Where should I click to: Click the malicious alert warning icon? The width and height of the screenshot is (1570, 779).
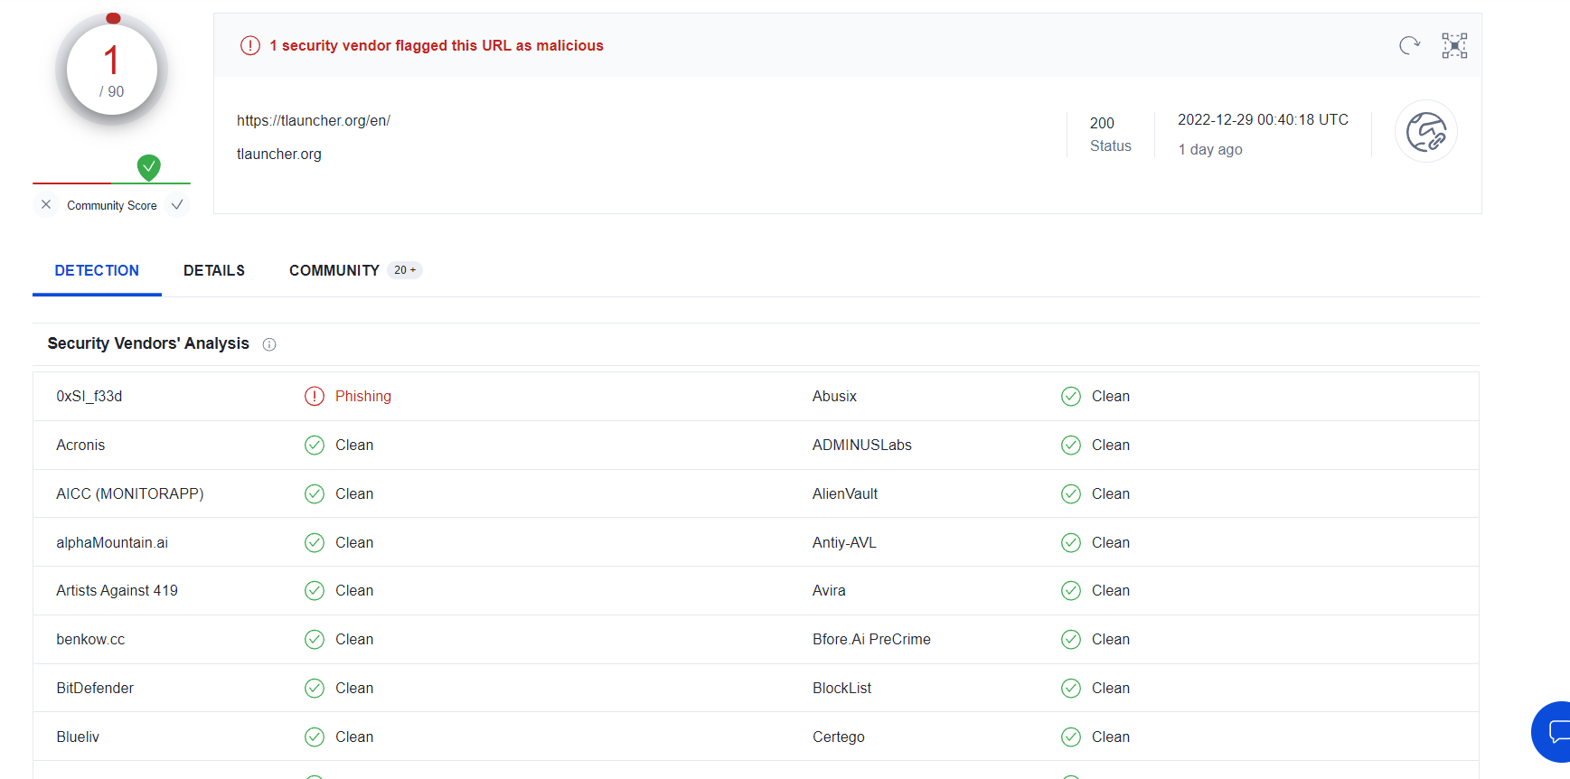click(x=250, y=45)
